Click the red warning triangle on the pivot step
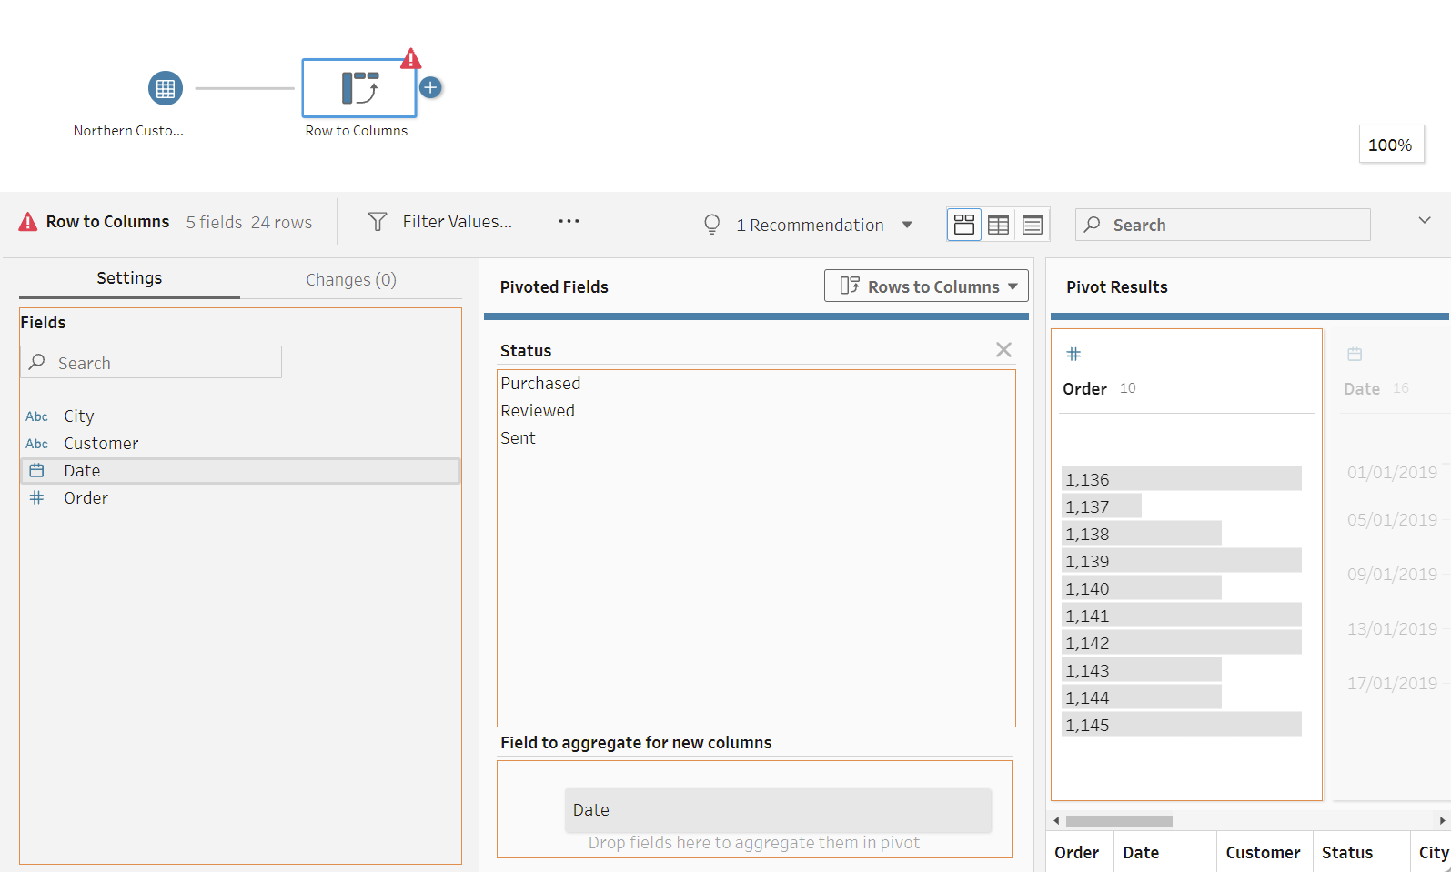1451x872 pixels. point(411,59)
